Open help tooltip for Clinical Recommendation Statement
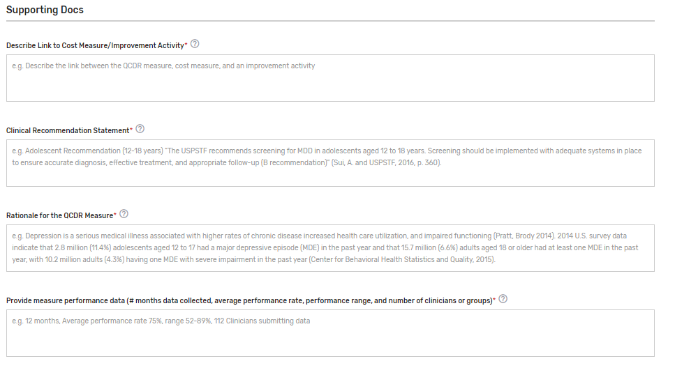This screenshot has width=675, height=368. tap(140, 129)
